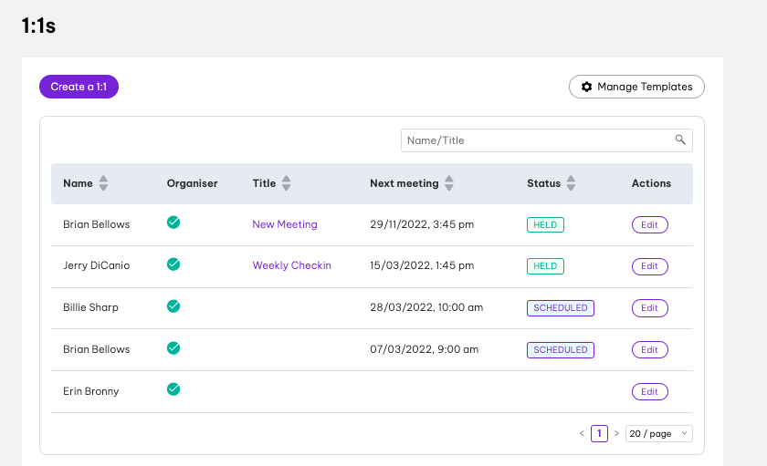Go to next page arrow

point(617,433)
